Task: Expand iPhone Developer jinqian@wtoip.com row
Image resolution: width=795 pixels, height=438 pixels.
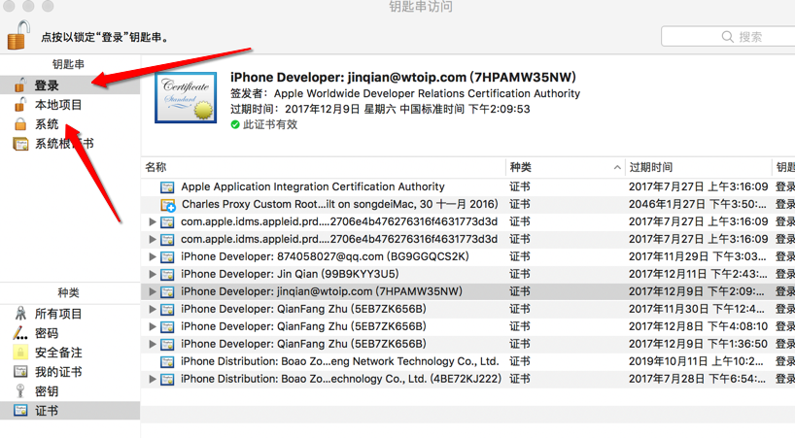Action: 153,291
